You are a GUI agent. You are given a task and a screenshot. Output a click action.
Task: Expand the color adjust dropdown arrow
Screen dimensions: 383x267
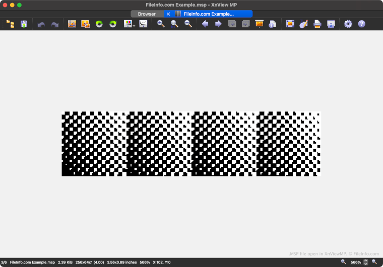134,25
